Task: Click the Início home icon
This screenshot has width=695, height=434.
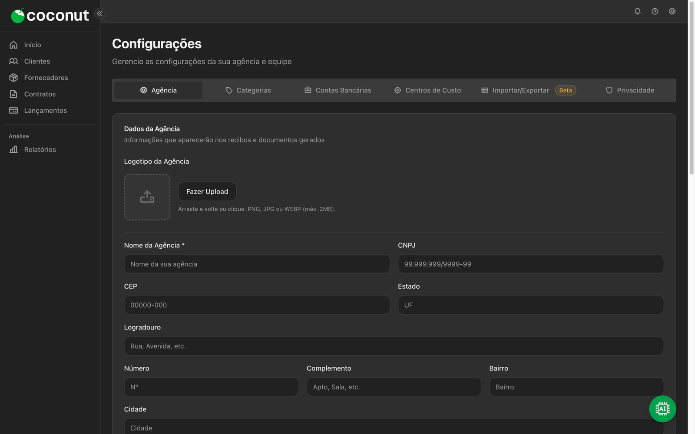Action: pos(13,45)
